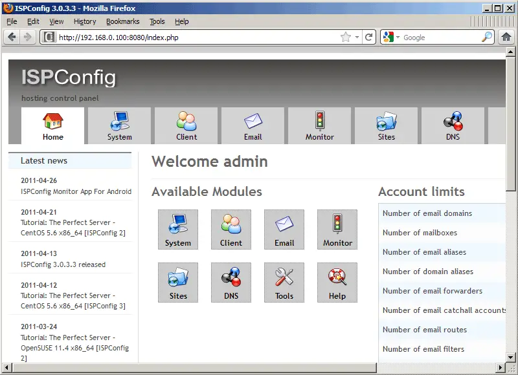518x375 pixels.
Task: Open ISPConfig Monitor App For Android news
Action: click(x=76, y=191)
